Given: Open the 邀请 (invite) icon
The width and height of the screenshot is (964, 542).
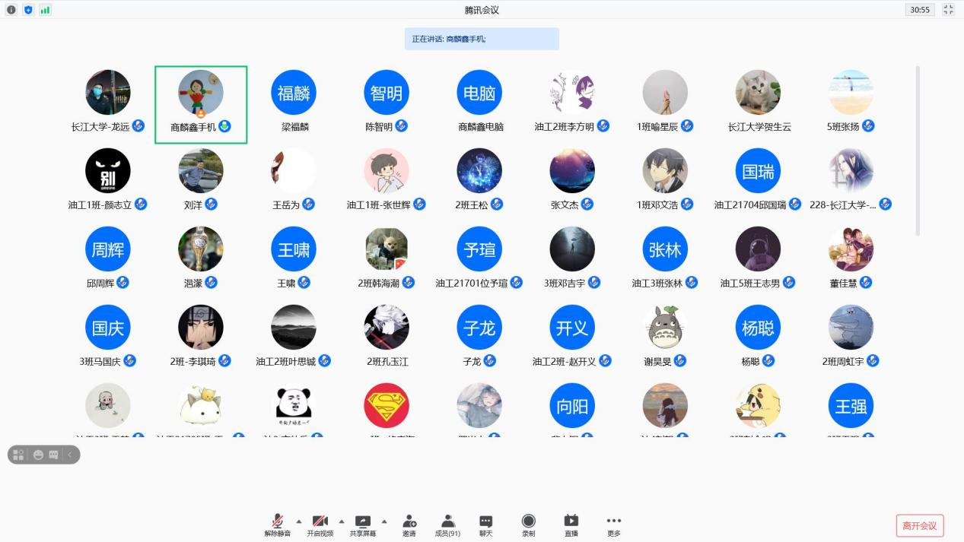Looking at the screenshot, I should [409, 525].
